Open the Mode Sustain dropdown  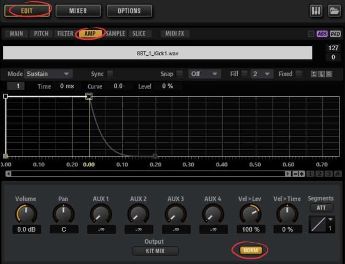[48, 74]
